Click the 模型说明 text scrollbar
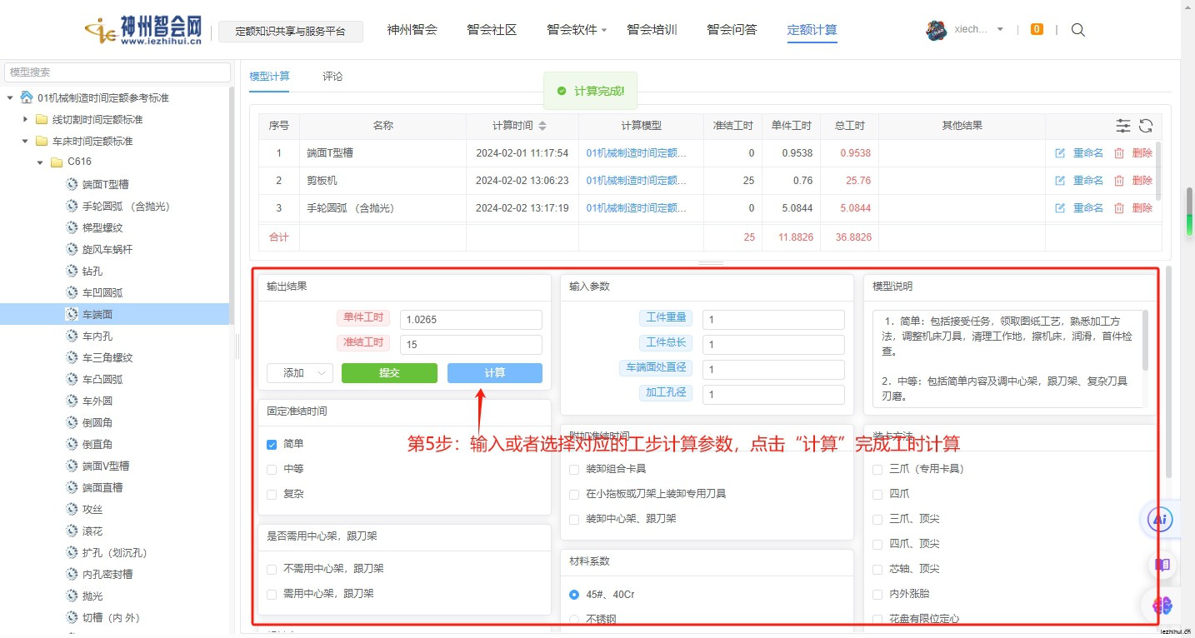Image resolution: width=1195 pixels, height=638 pixels. click(1145, 340)
